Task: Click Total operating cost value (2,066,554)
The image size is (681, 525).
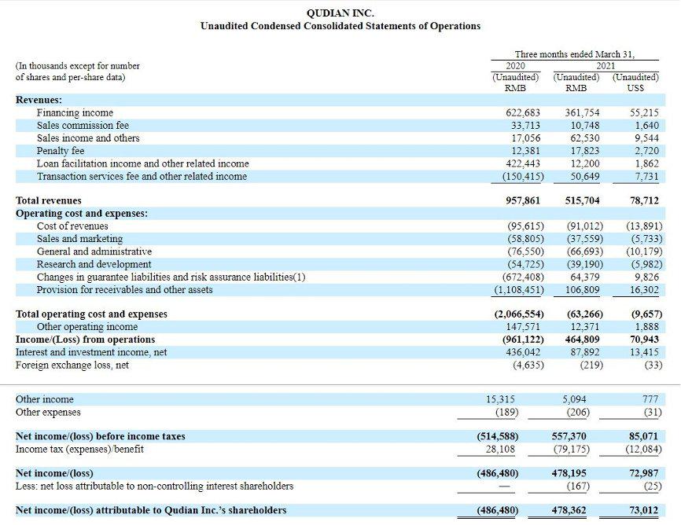Action: coord(519,314)
